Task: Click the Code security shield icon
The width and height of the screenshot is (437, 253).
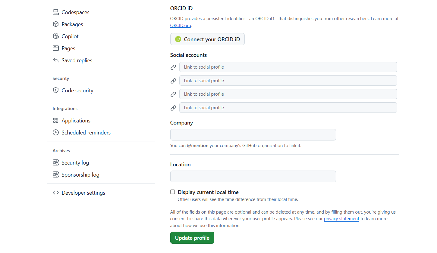Action: [x=56, y=90]
